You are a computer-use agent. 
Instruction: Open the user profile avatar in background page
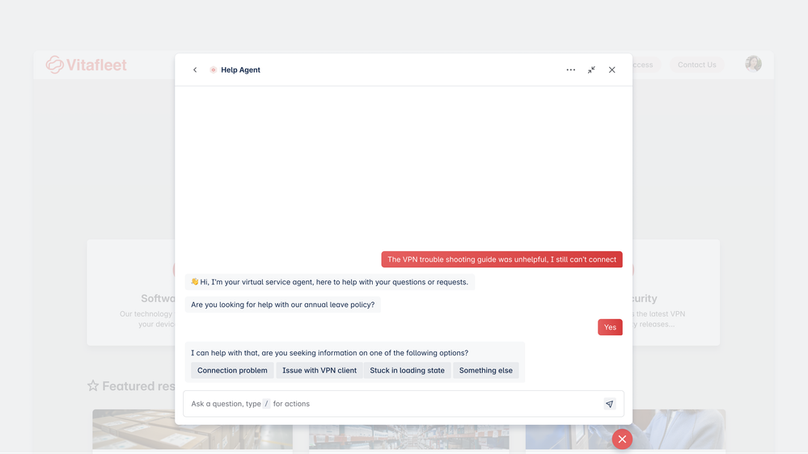click(x=753, y=64)
